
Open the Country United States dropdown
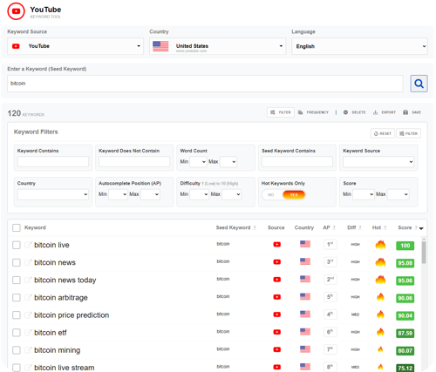click(x=218, y=46)
